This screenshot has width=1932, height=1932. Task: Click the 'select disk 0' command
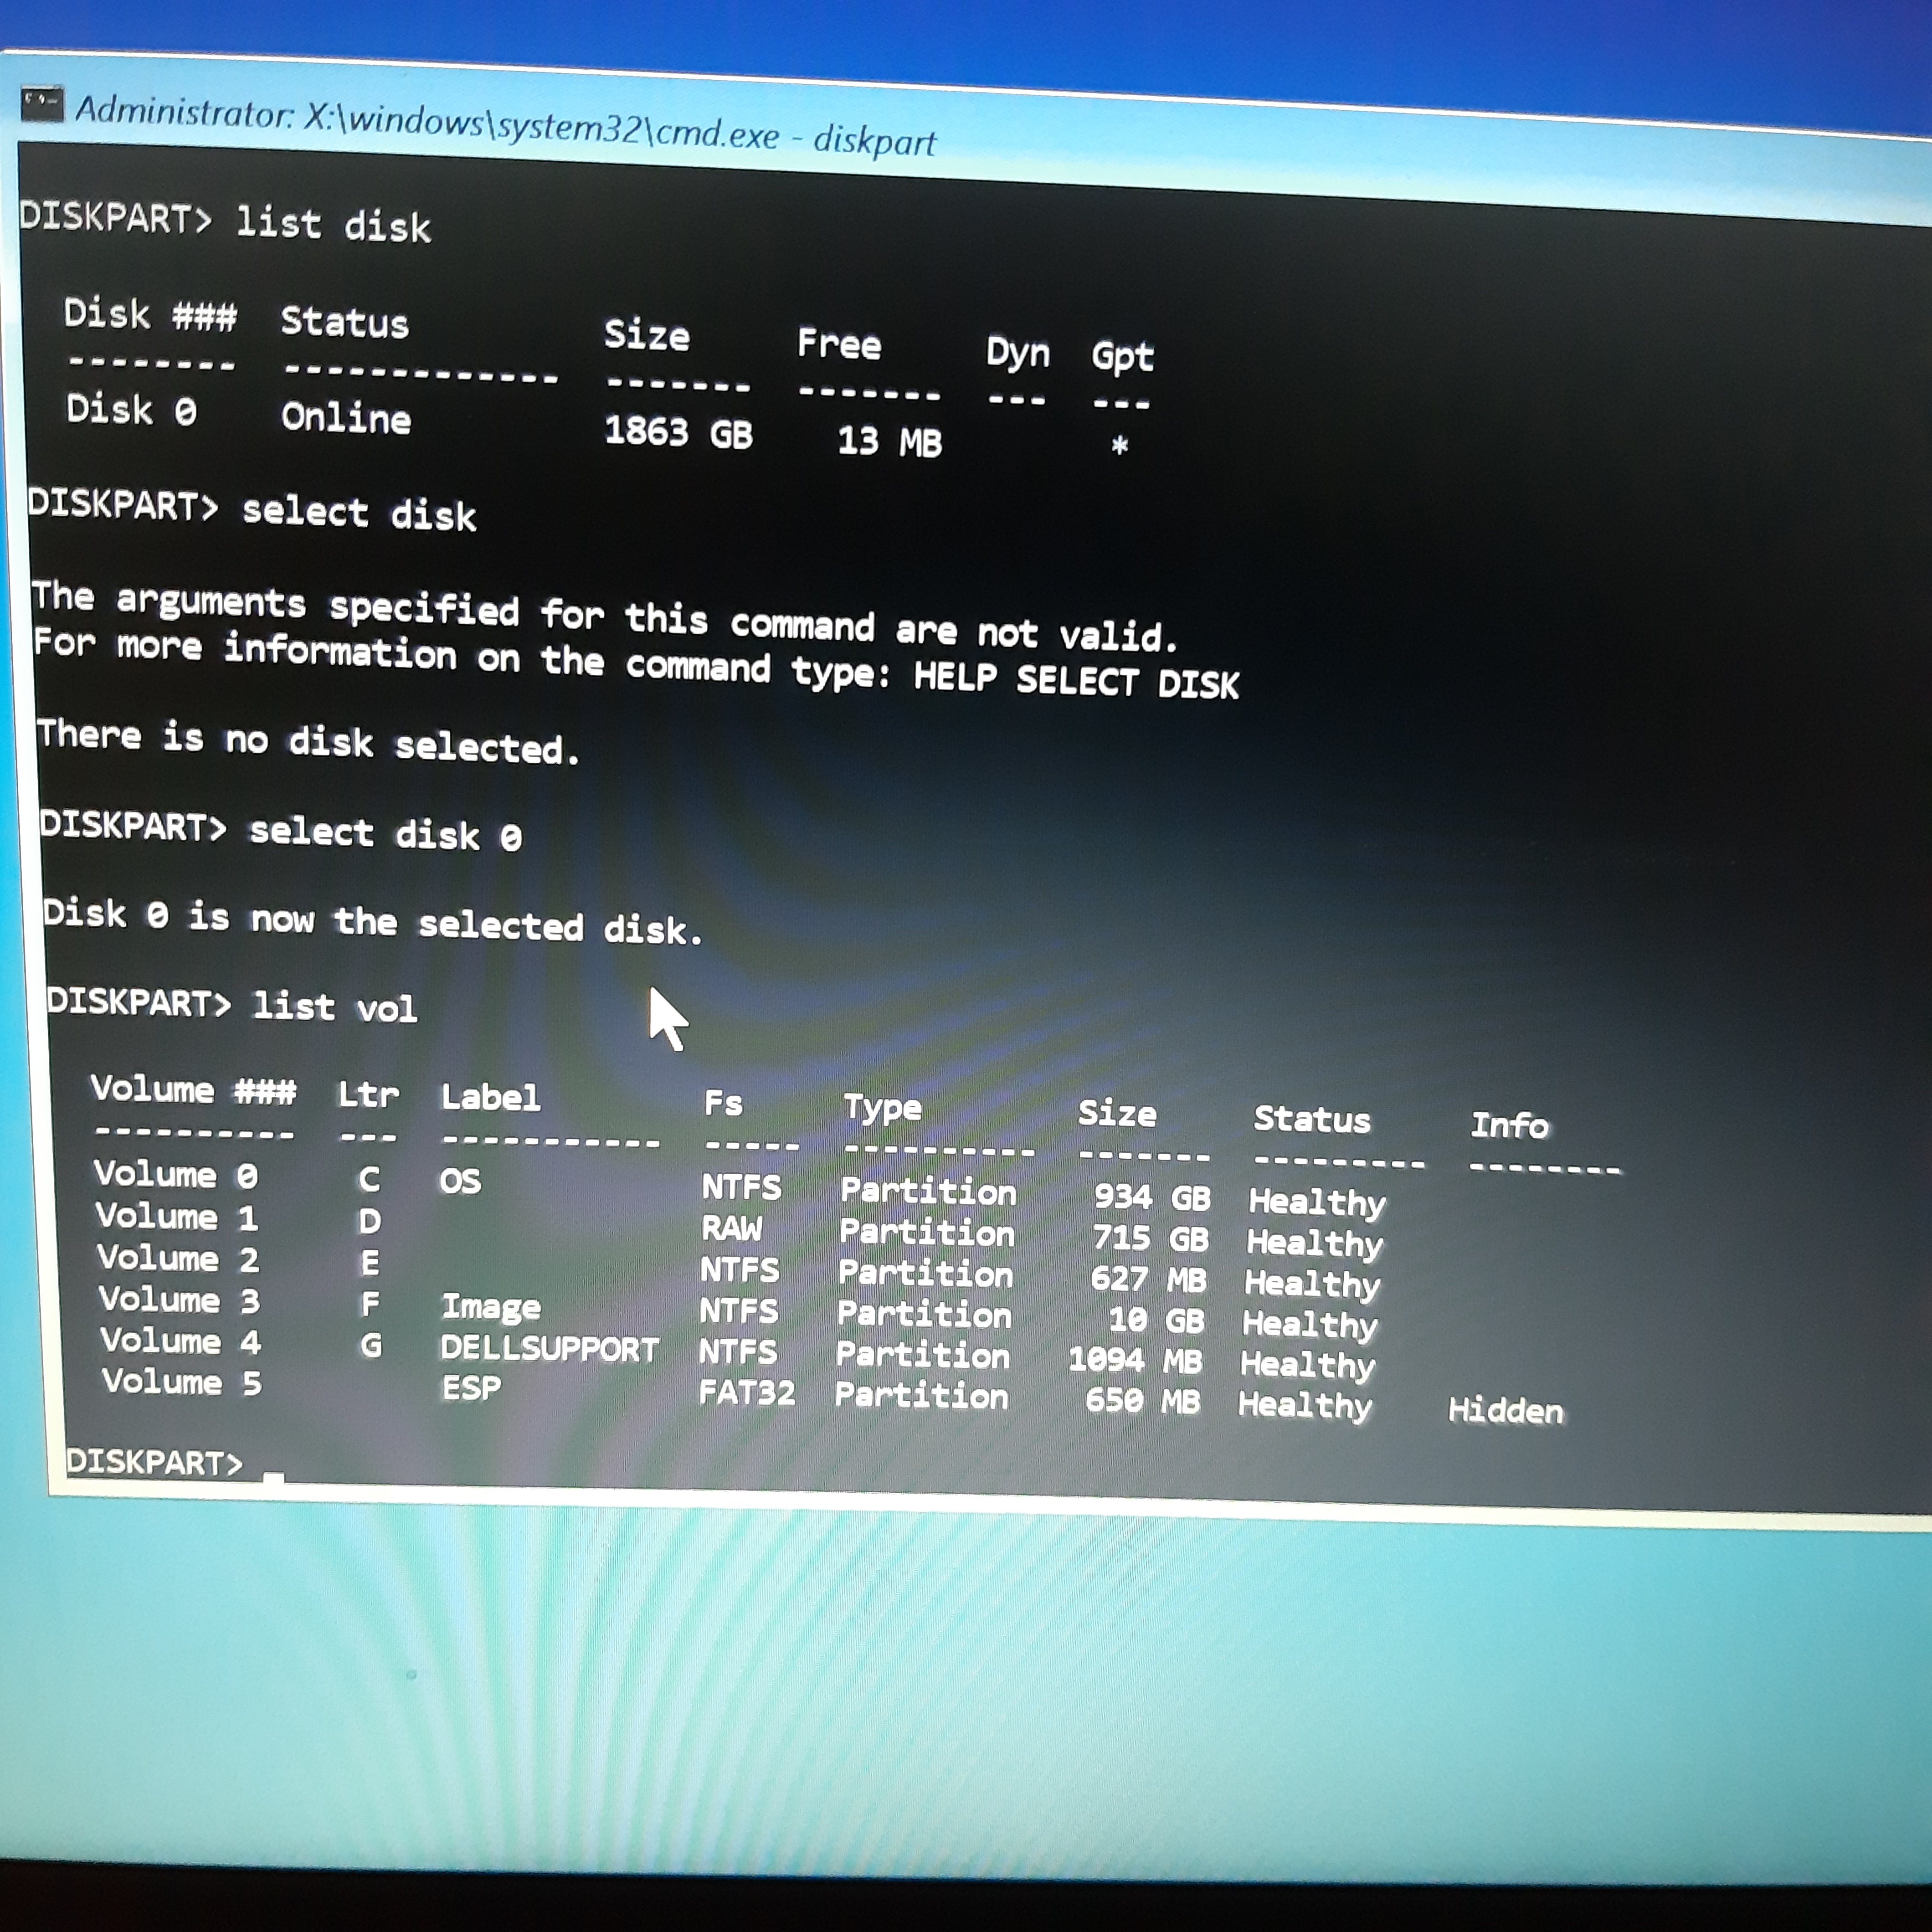(x=385, y=833)
